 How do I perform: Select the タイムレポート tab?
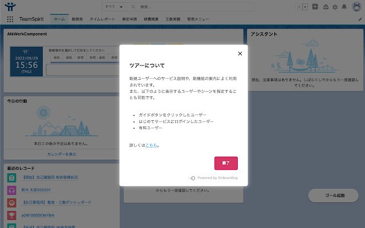pyautogui.click(x=102, y=19)
